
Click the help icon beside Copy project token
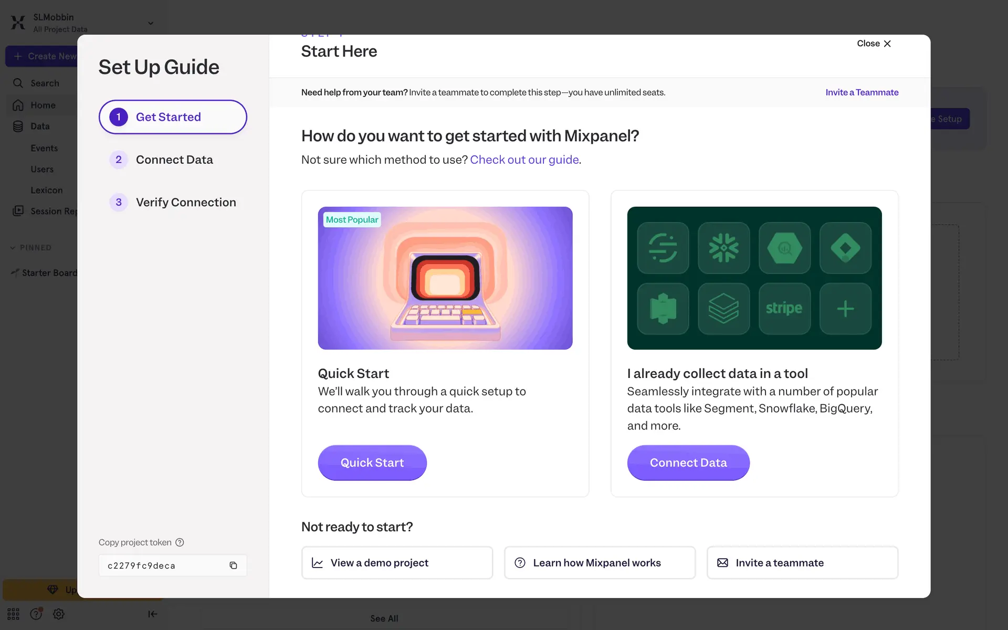click(180, 542)
